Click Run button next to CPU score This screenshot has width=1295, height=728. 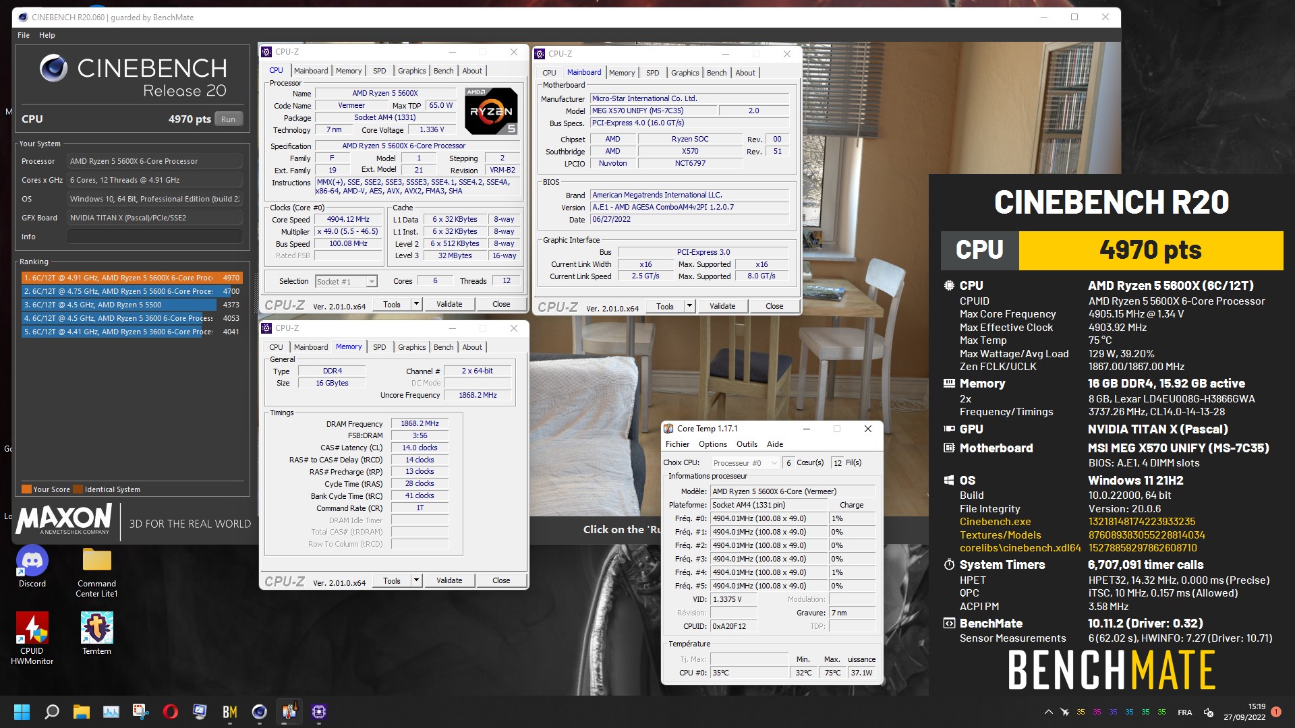tap(228, 119)
